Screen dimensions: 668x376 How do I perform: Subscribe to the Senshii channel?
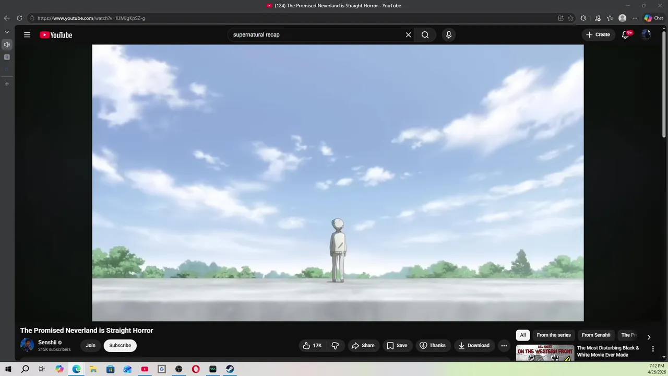120,346
